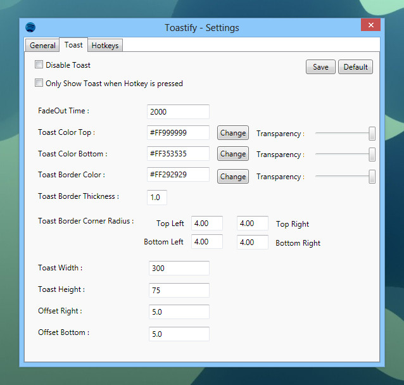Select the Top Left corner radius field
Image resolution: width=404 pixels, height=385 pixels.
[207, 223]
